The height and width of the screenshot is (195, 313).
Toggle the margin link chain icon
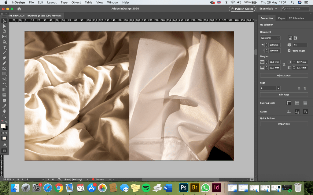284,65
